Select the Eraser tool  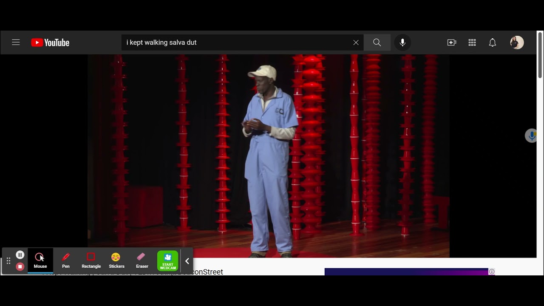pos(142,261)
